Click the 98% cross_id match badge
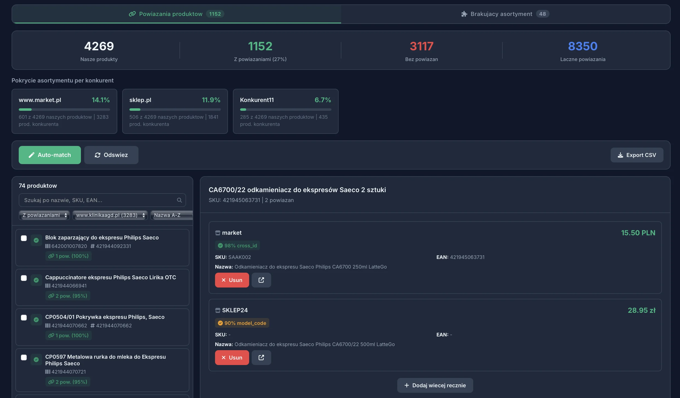 (237, 245)
